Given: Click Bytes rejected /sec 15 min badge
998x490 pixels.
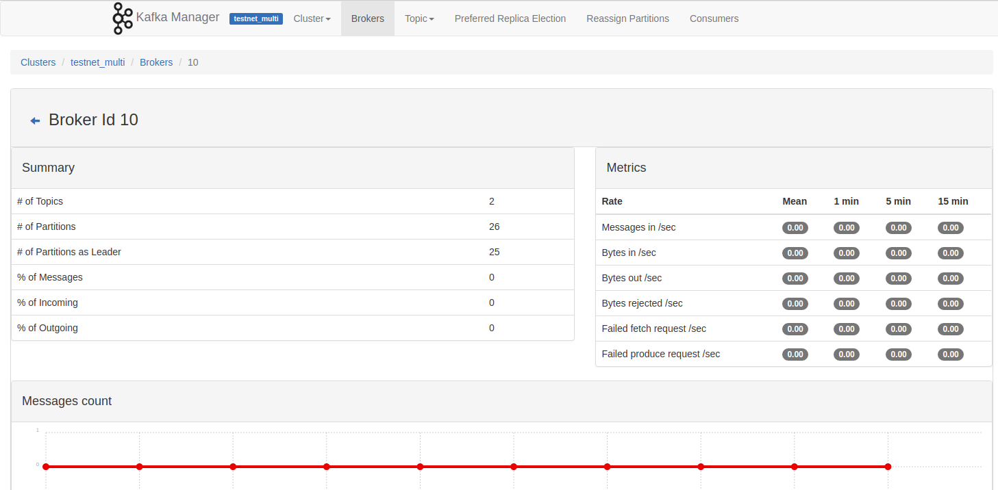Looking at the screenshot, I should [951, 304].
